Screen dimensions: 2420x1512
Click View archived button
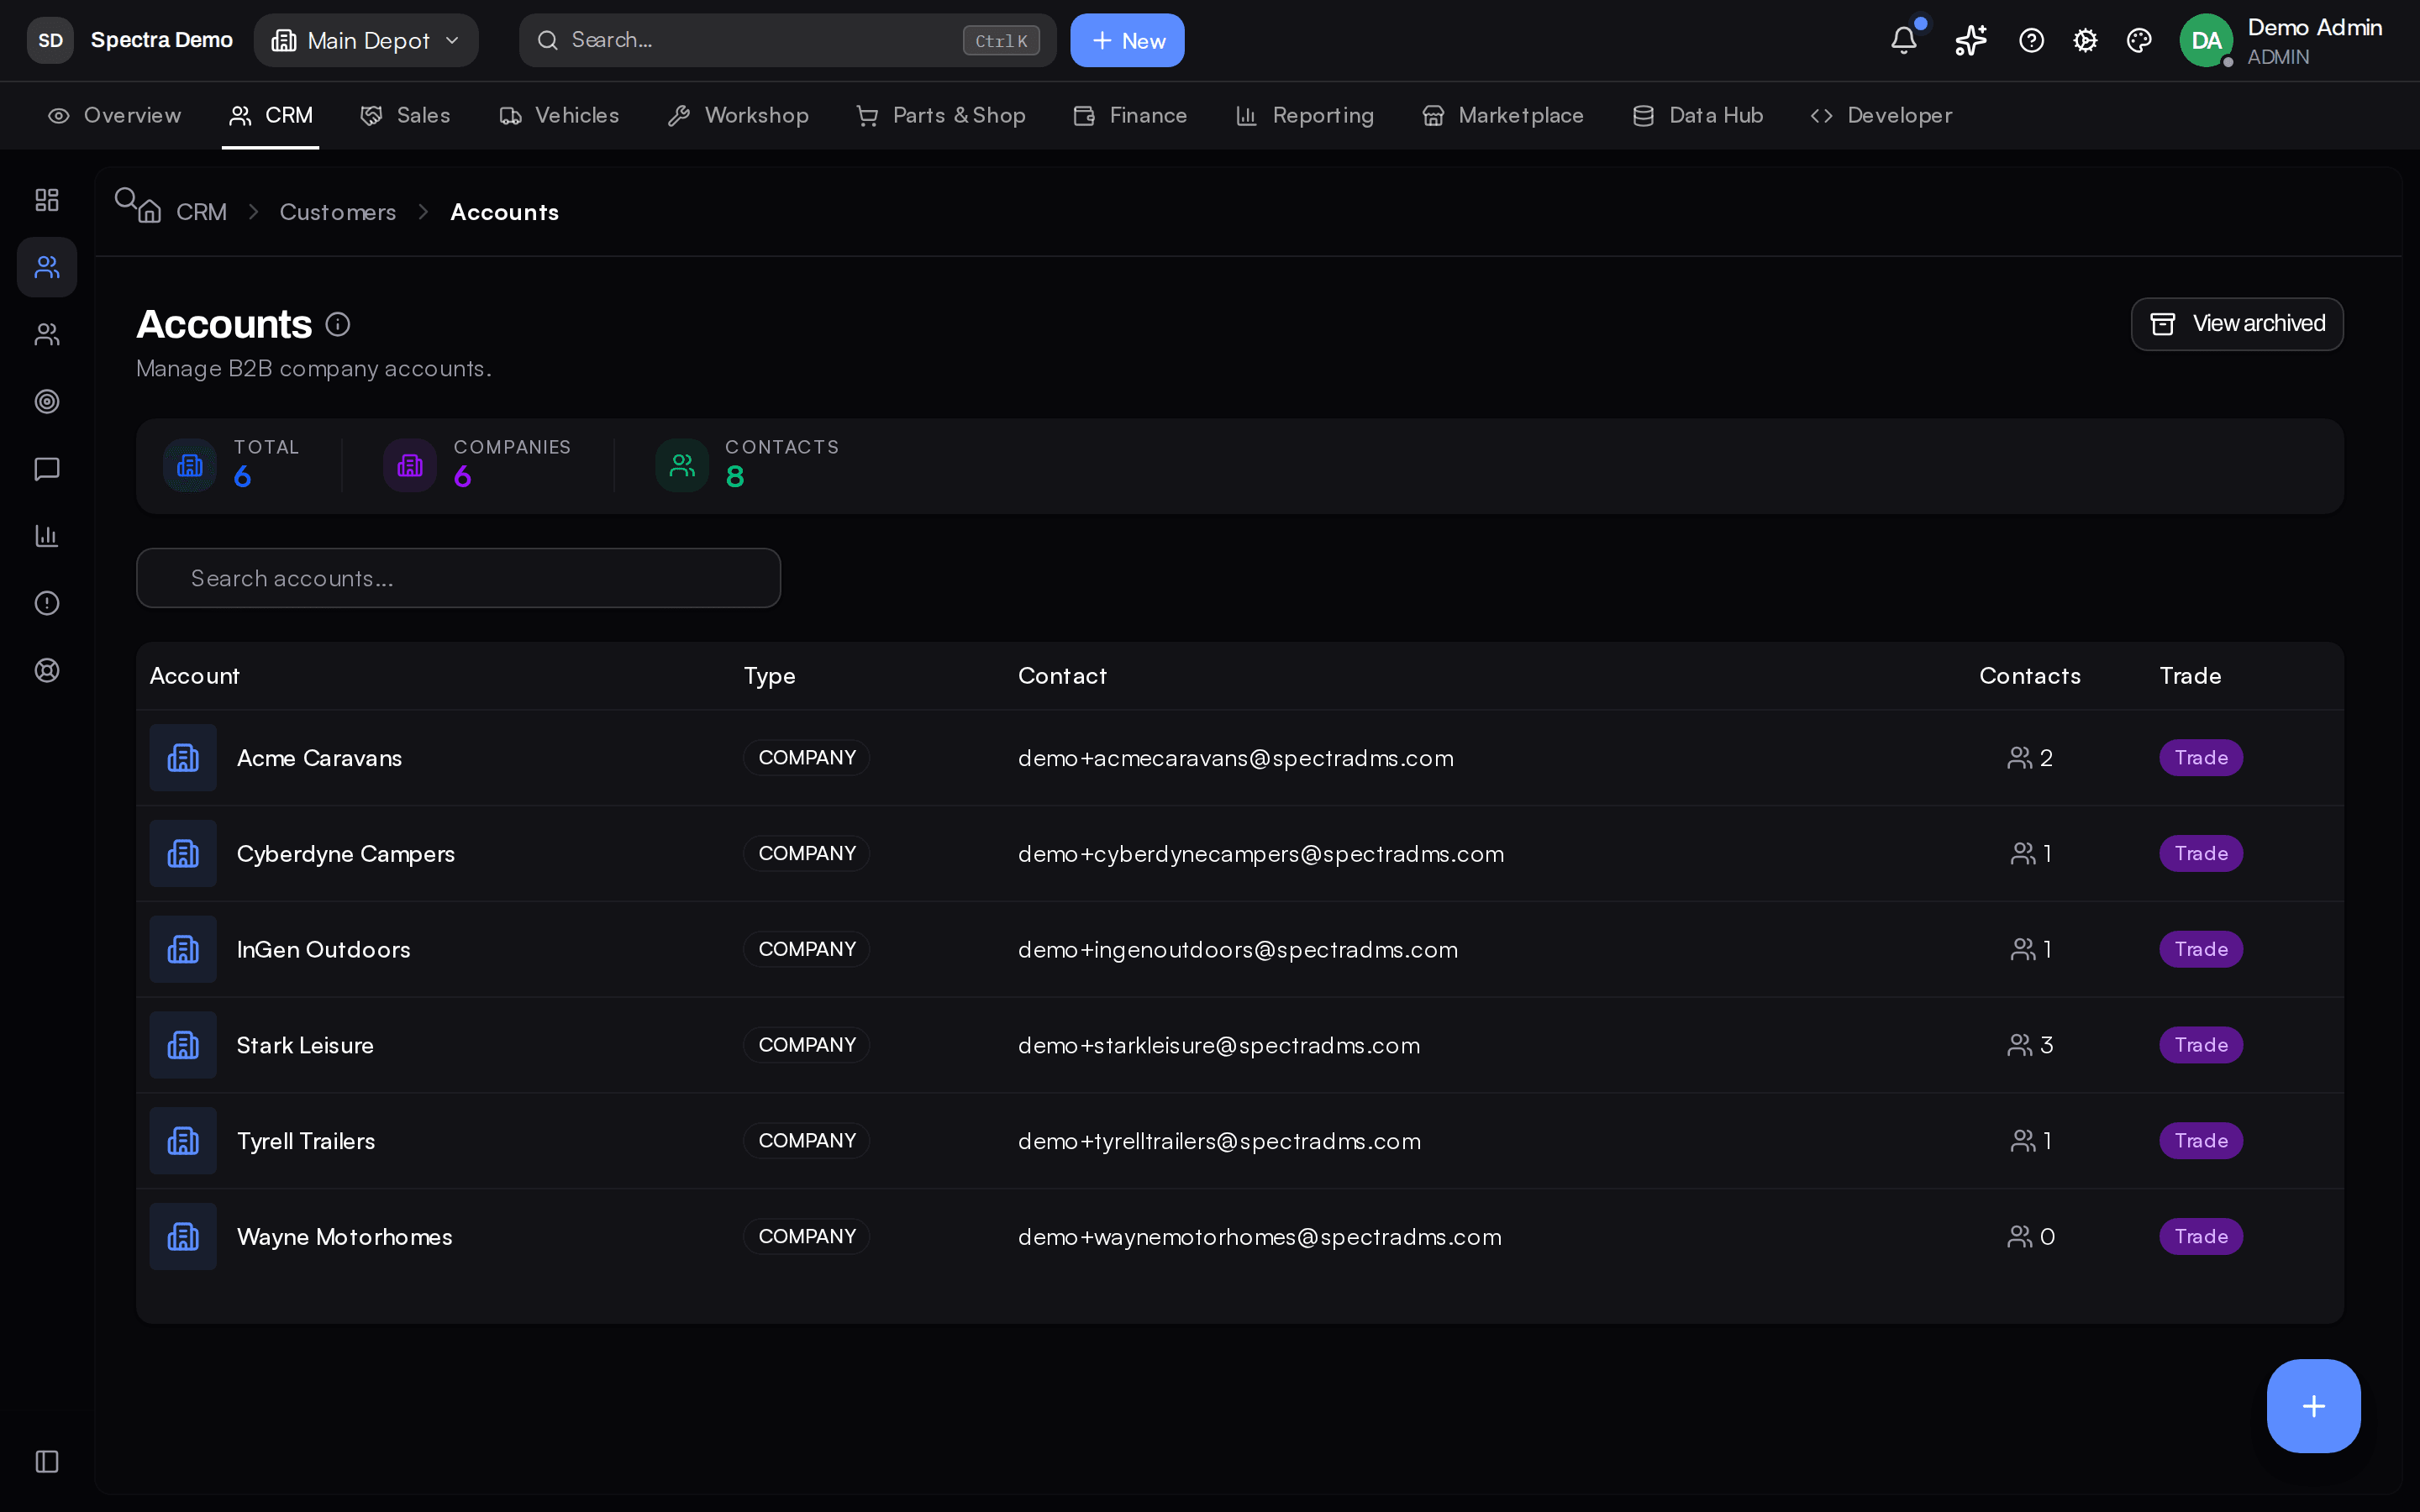[x=2237, y=324]
